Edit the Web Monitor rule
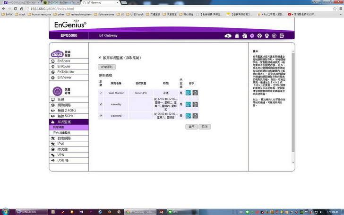This screenshot has height=215, width=344. (188, 93)
